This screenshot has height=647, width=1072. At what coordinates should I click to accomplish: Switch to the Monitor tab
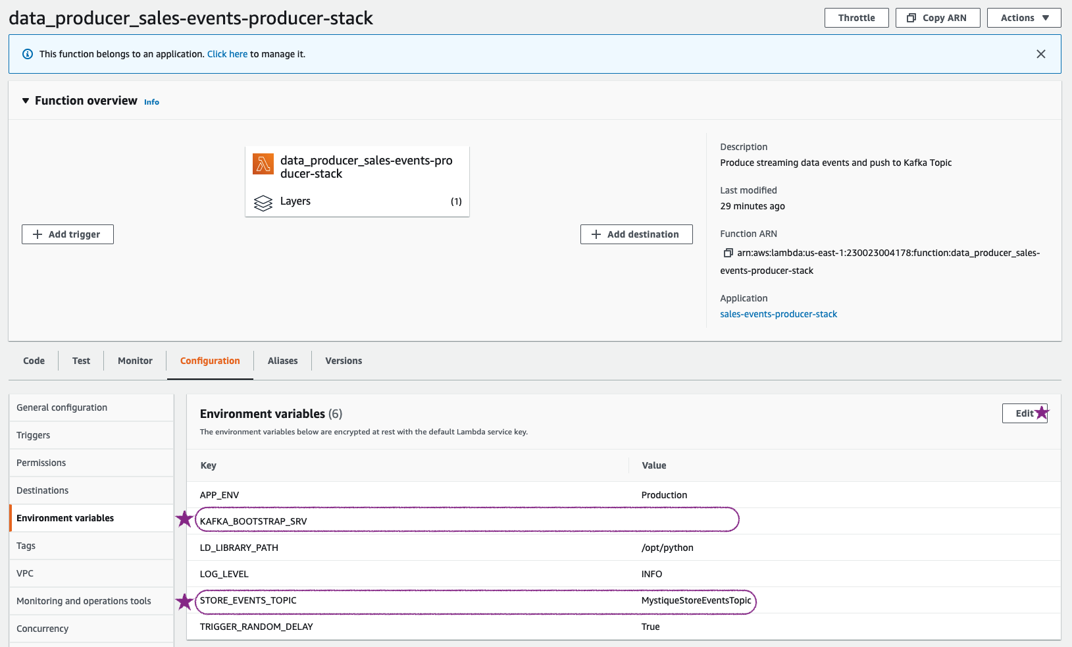135,361
